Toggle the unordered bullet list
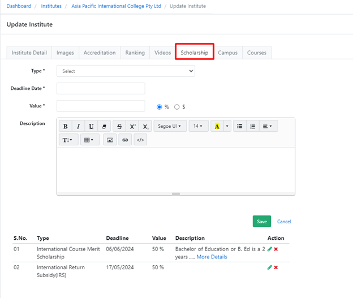 click(240, 127)
